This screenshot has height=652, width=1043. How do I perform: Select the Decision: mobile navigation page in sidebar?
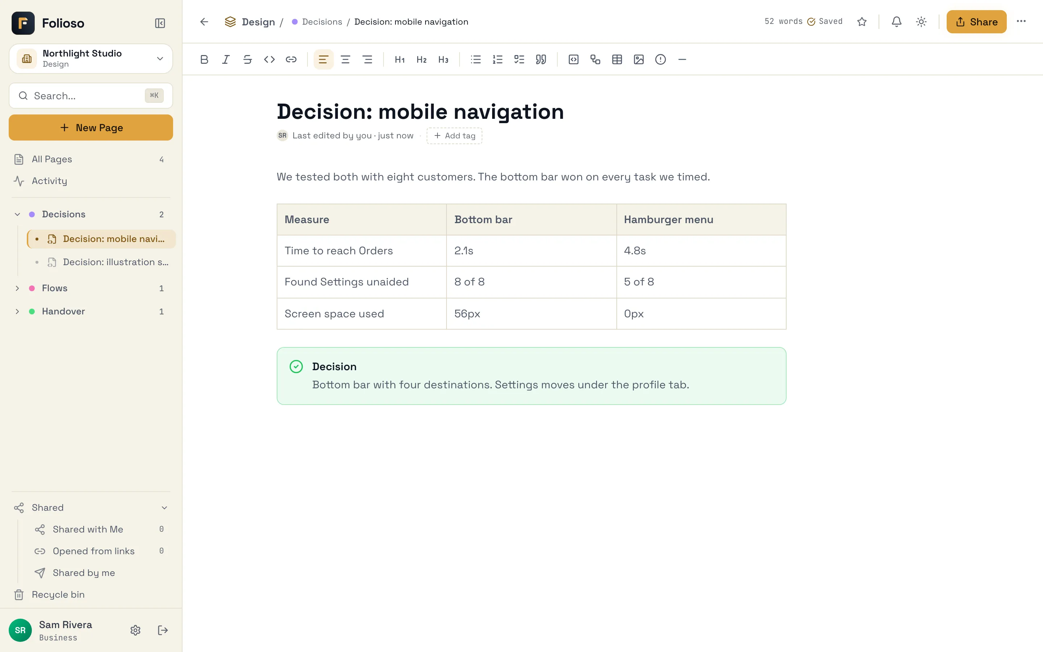101,239
